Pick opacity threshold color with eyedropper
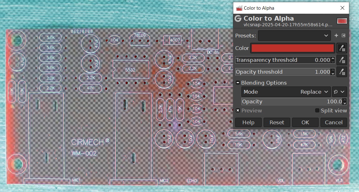359x192 pixels. pos(342,72)
